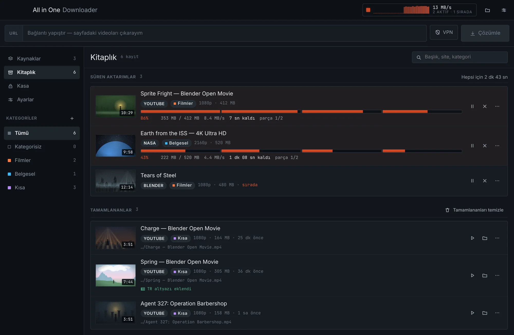
Task: Show Charge file in its folder
Action: (485, 238)
